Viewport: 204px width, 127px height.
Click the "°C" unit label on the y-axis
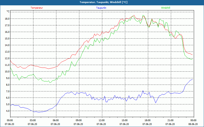click(x=8, y=11)
